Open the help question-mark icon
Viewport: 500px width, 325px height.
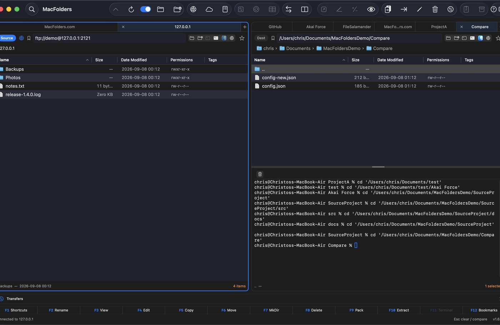(x=494, y=9)
